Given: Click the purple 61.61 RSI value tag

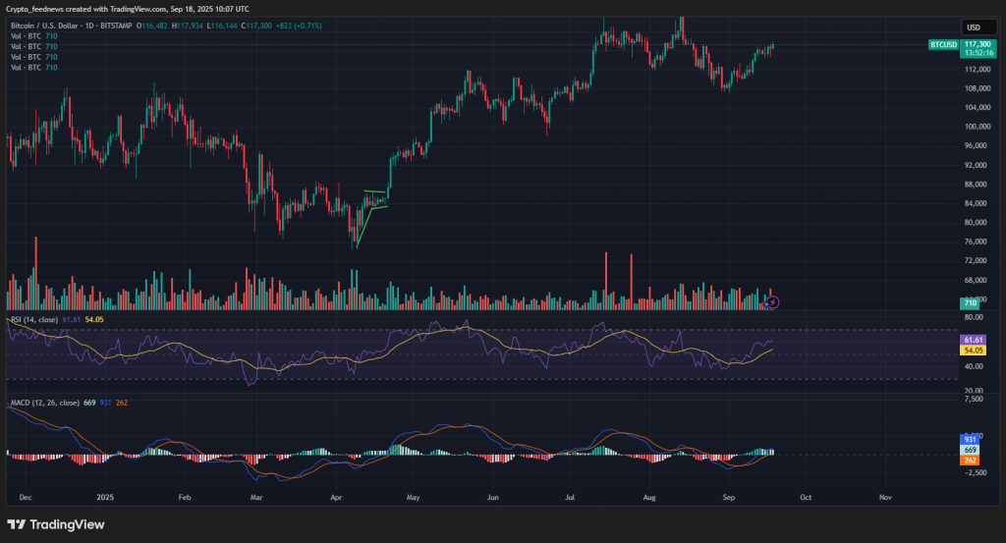Looking at the screenshot, I should 975,339.
